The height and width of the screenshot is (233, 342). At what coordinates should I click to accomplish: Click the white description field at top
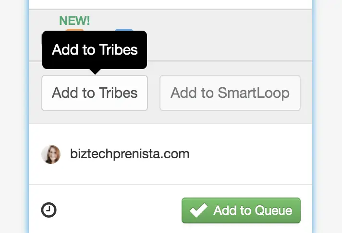(171, 4)
